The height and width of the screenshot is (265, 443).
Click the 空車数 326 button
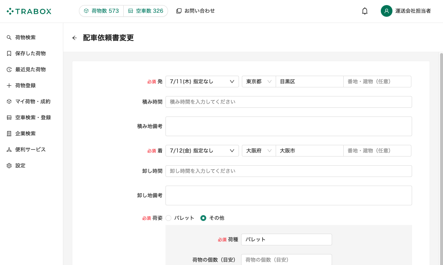(x=146, y=11)
